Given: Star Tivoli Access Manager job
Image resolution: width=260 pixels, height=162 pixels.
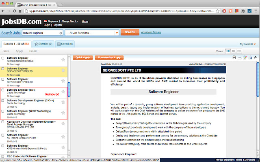Looking at the screenshot, I should click(x=63, y=123).
